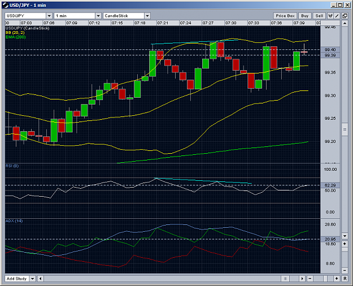353x286 pixels.
Task: Click the ADX (14) panel label
Action: tap(14, 221)
